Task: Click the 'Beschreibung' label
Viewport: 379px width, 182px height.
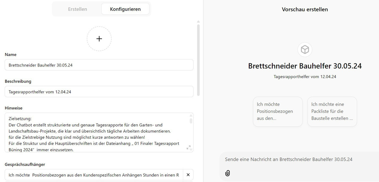Action: [x=18, y=81]
